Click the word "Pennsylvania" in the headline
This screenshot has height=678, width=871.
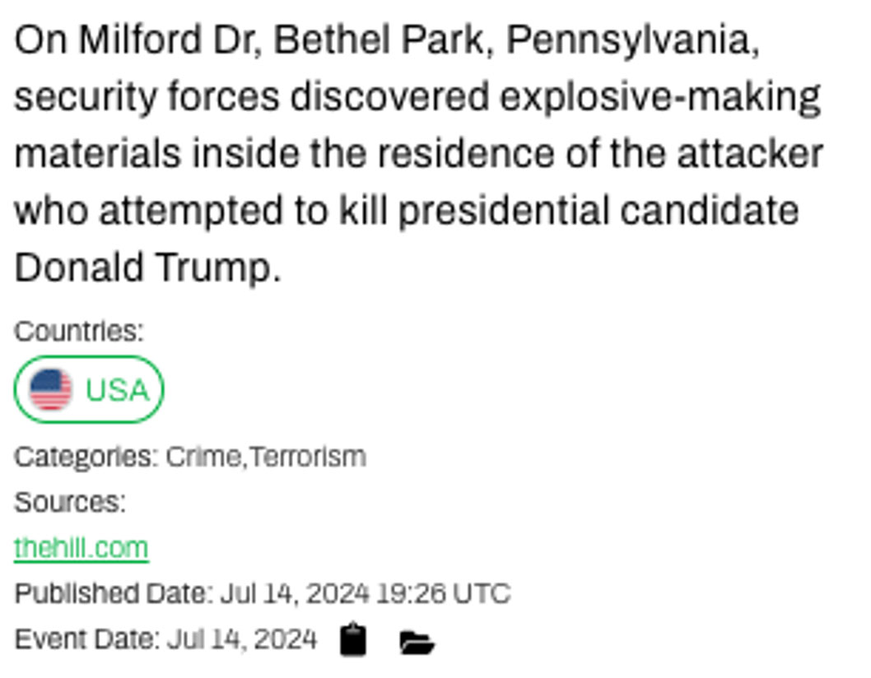tap(631, 41)
